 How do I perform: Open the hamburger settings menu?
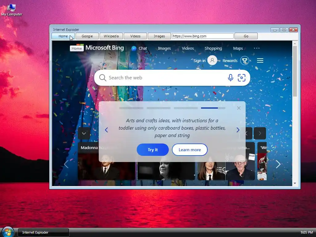[260, 60]
